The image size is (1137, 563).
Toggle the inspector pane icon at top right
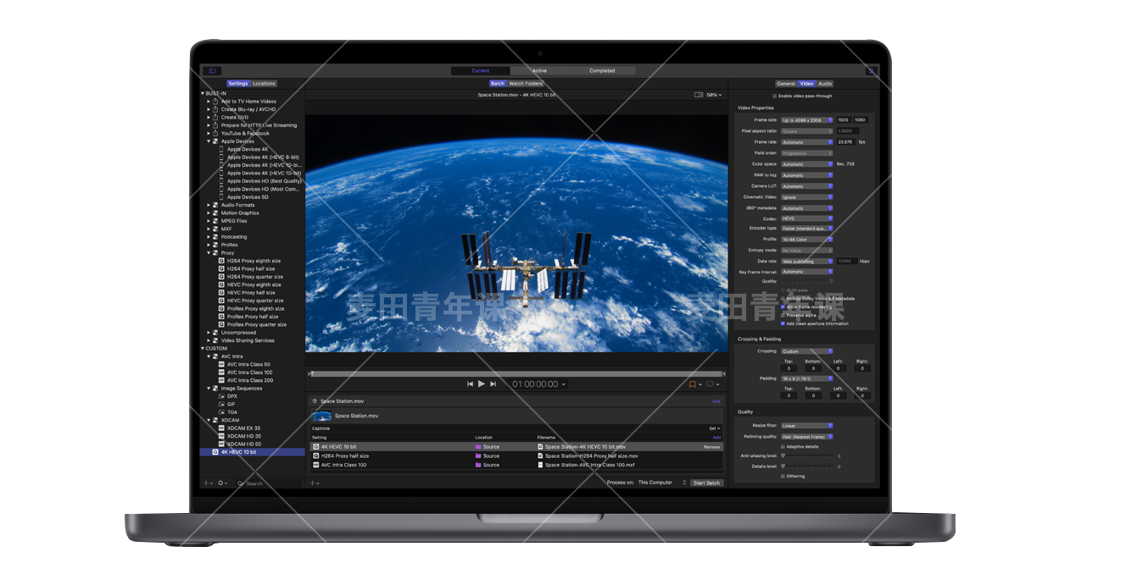click(871, 71)
